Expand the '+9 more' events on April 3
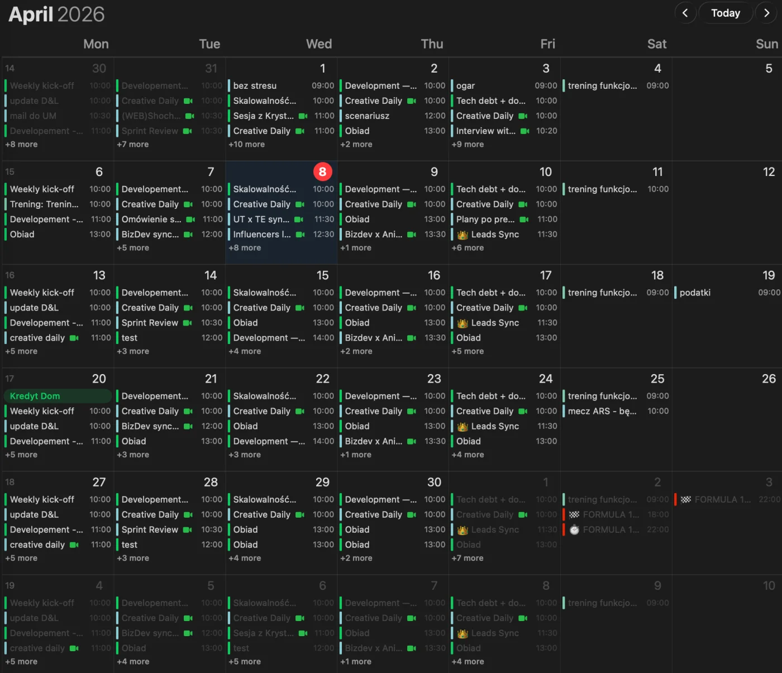Screen dimensions: 782x673 (x=468, y=144)
